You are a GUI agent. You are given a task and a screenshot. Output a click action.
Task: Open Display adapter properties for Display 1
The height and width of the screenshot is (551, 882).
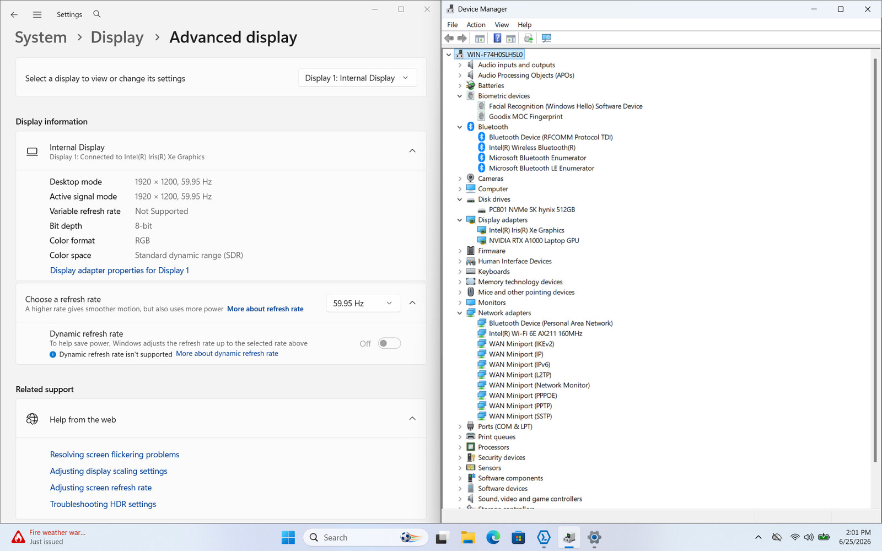(x=120, y=271)
